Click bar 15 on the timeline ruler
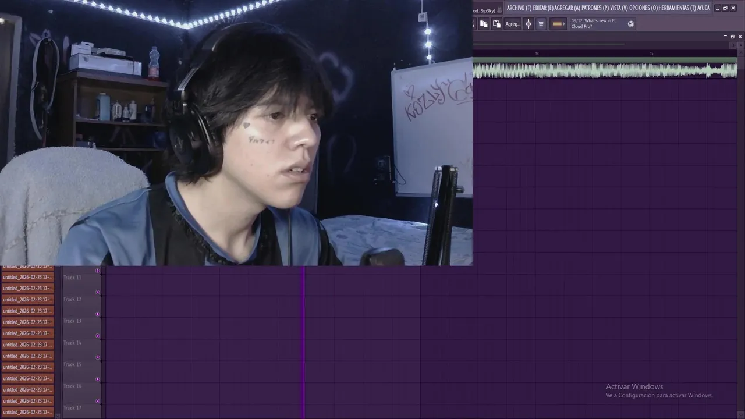This screenshot has height=419, width=745. pyautogui.click(x=651, y=54)
